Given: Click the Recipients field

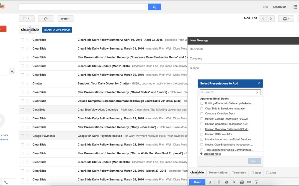Looking at the screenshot, I should click(243, 49).
